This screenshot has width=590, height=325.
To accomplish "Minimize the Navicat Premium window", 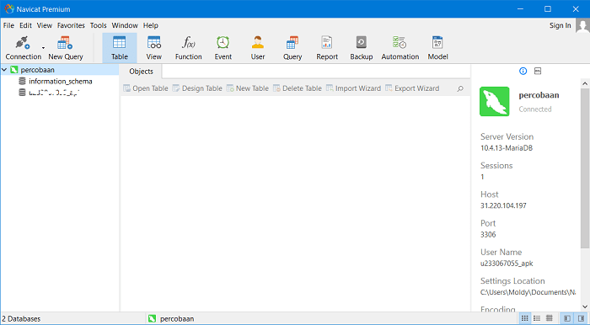I will point(520,9).
